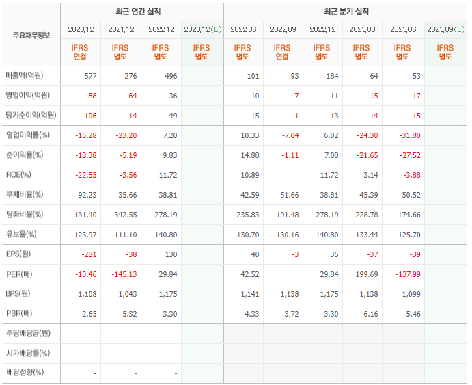
Task: Select PBR value 5.32
Action: (130, 314)
